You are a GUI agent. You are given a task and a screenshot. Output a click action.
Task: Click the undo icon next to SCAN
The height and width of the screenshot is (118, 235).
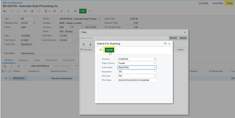pyautogui.click(x=101, y=50)
